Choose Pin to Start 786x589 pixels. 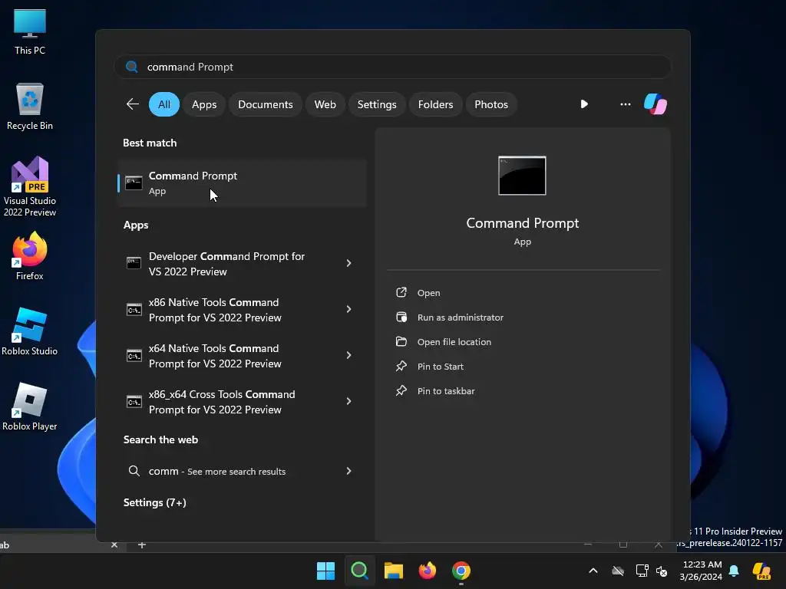point(440,366)
